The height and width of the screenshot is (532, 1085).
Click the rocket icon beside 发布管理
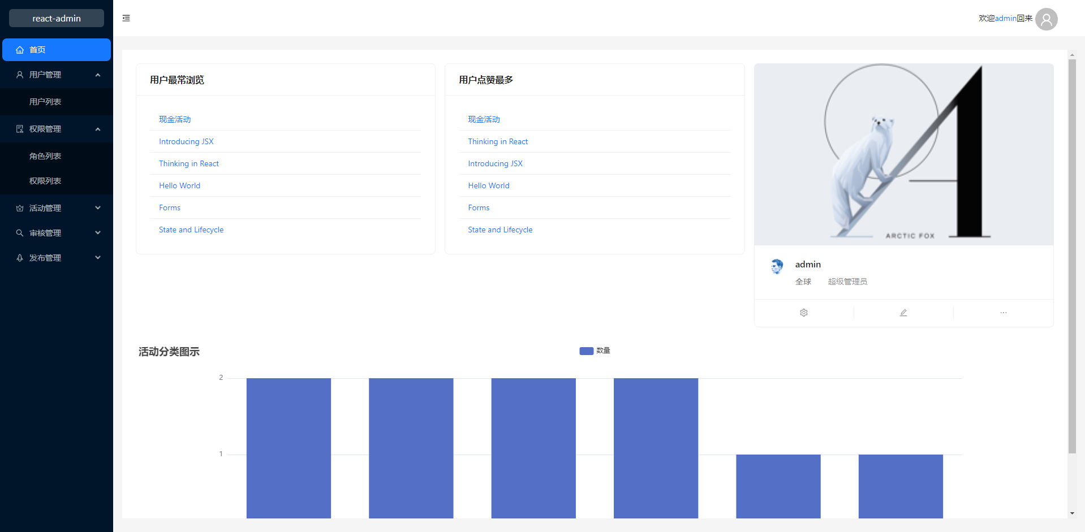pyautogui.click(x=20, y=258)
